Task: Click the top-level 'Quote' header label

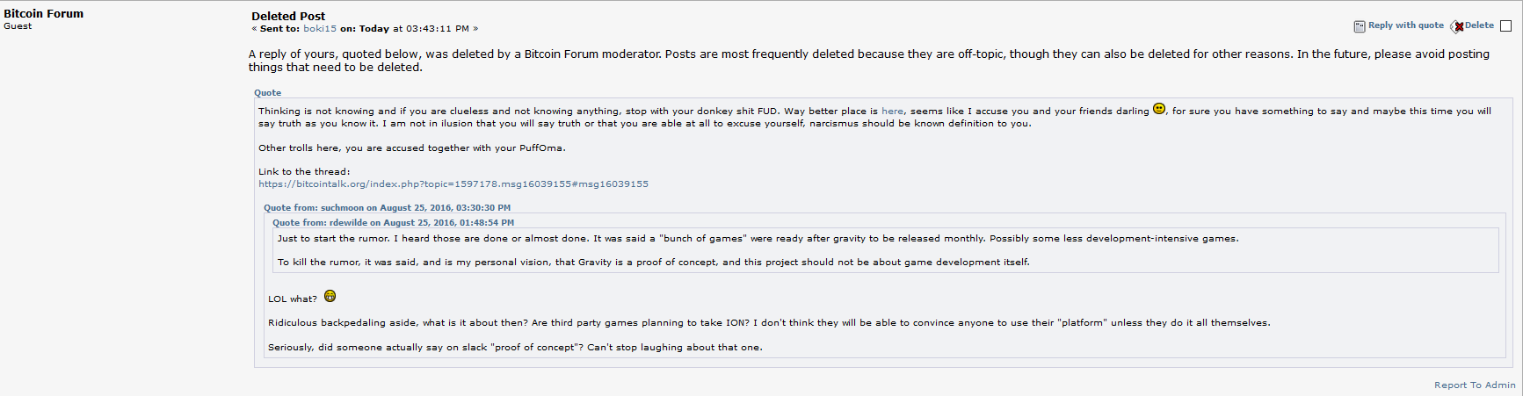Action: 268,93
